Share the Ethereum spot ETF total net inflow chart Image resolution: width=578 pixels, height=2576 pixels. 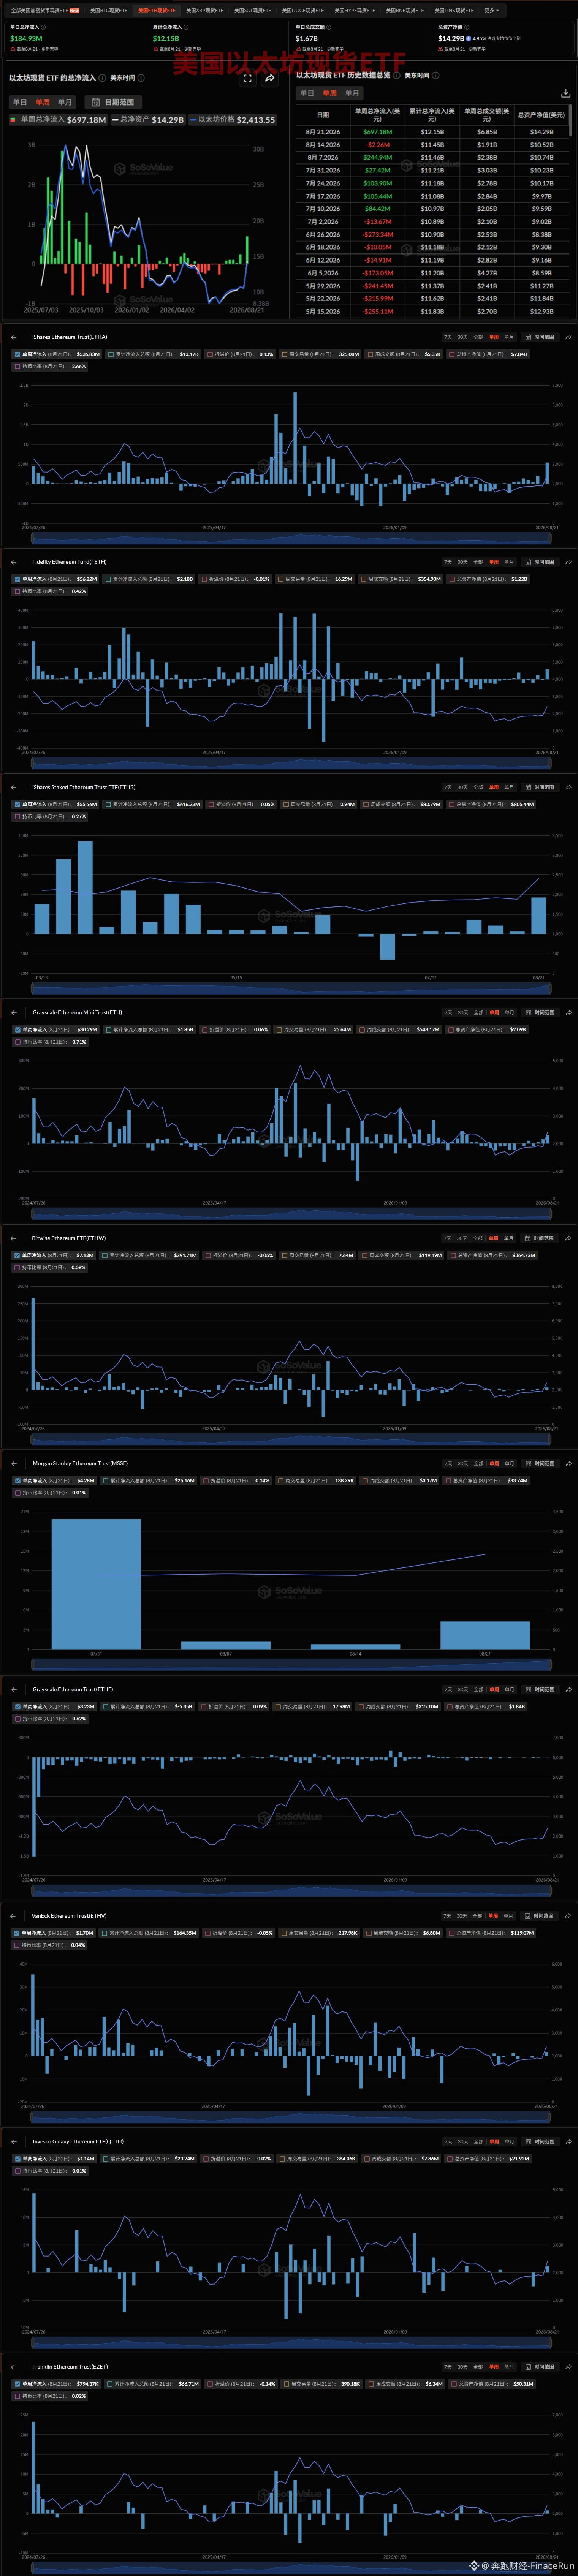point(270,78)
